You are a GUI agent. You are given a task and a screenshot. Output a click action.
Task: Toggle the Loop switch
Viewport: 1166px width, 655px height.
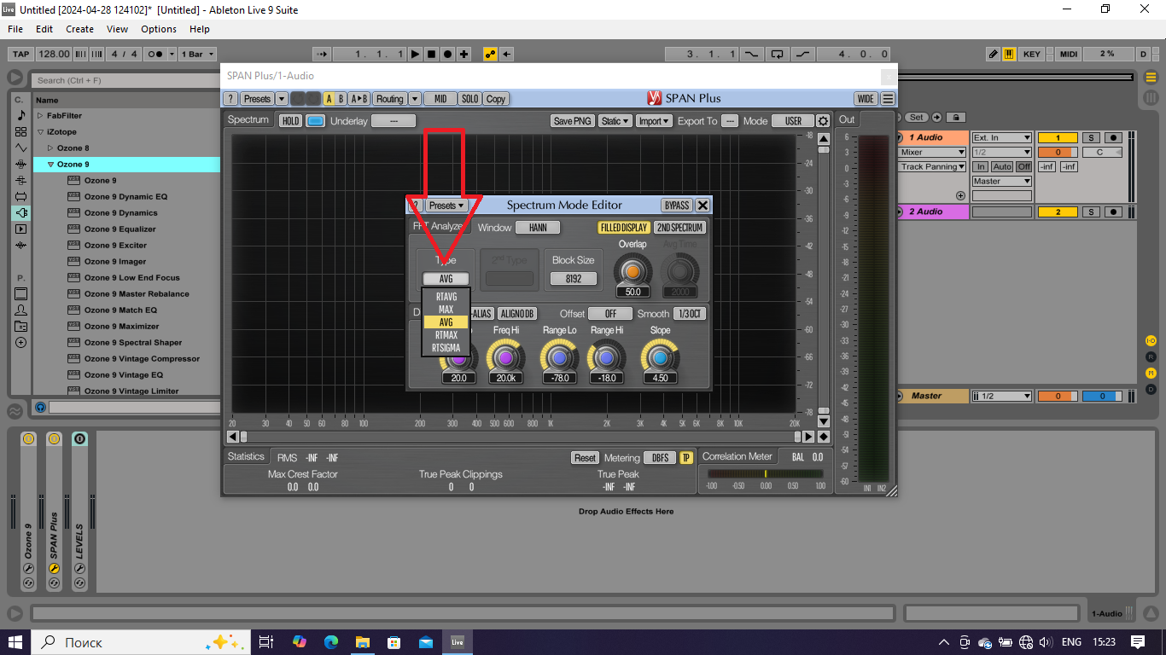(x=777, y=54)
